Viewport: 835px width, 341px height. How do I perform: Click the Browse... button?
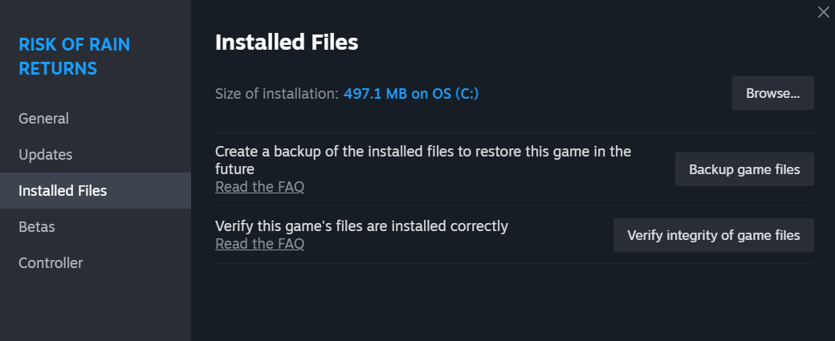(x=772, y=93)
